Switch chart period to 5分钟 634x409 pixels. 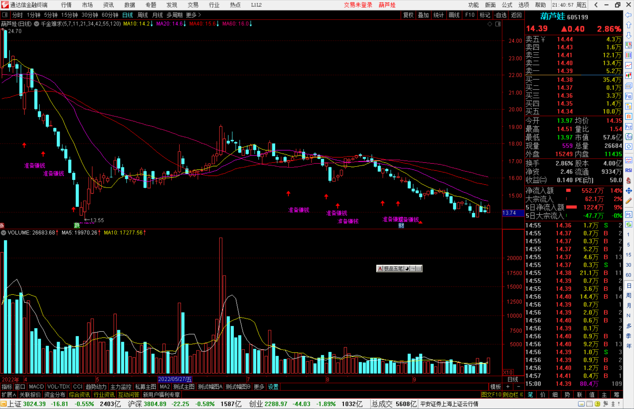pyautogui.click(x=51, y=15)
